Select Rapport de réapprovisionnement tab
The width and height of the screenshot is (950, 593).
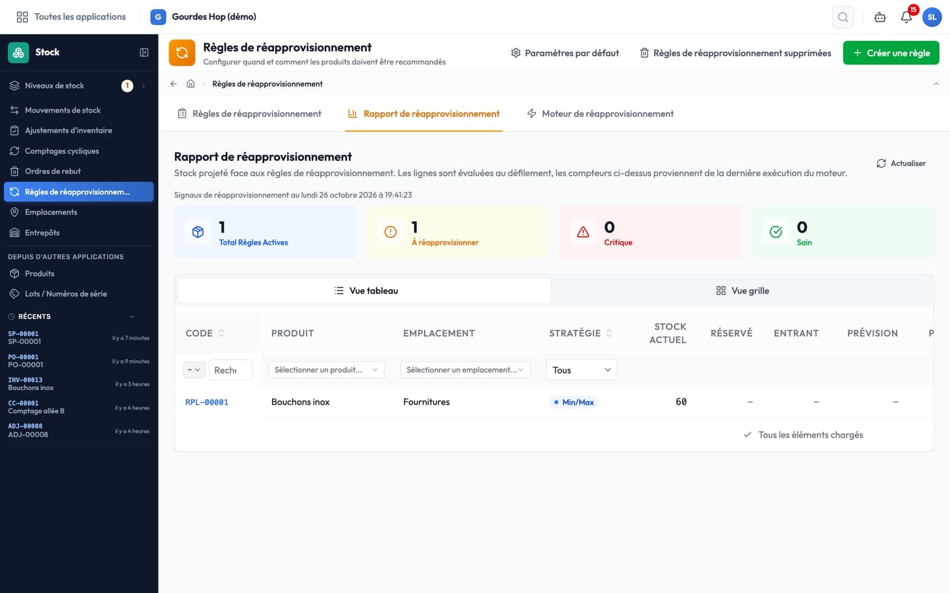[424, 114]
